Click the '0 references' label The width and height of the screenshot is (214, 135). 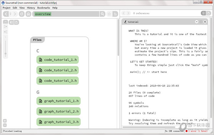(x=141, y=13)
